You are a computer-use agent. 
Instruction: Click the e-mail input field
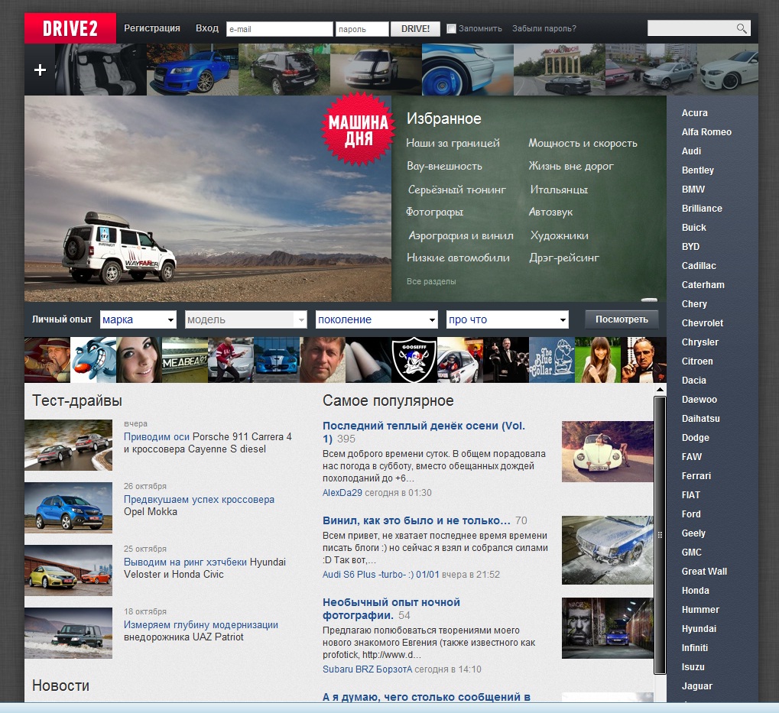[x=279, y=29]
